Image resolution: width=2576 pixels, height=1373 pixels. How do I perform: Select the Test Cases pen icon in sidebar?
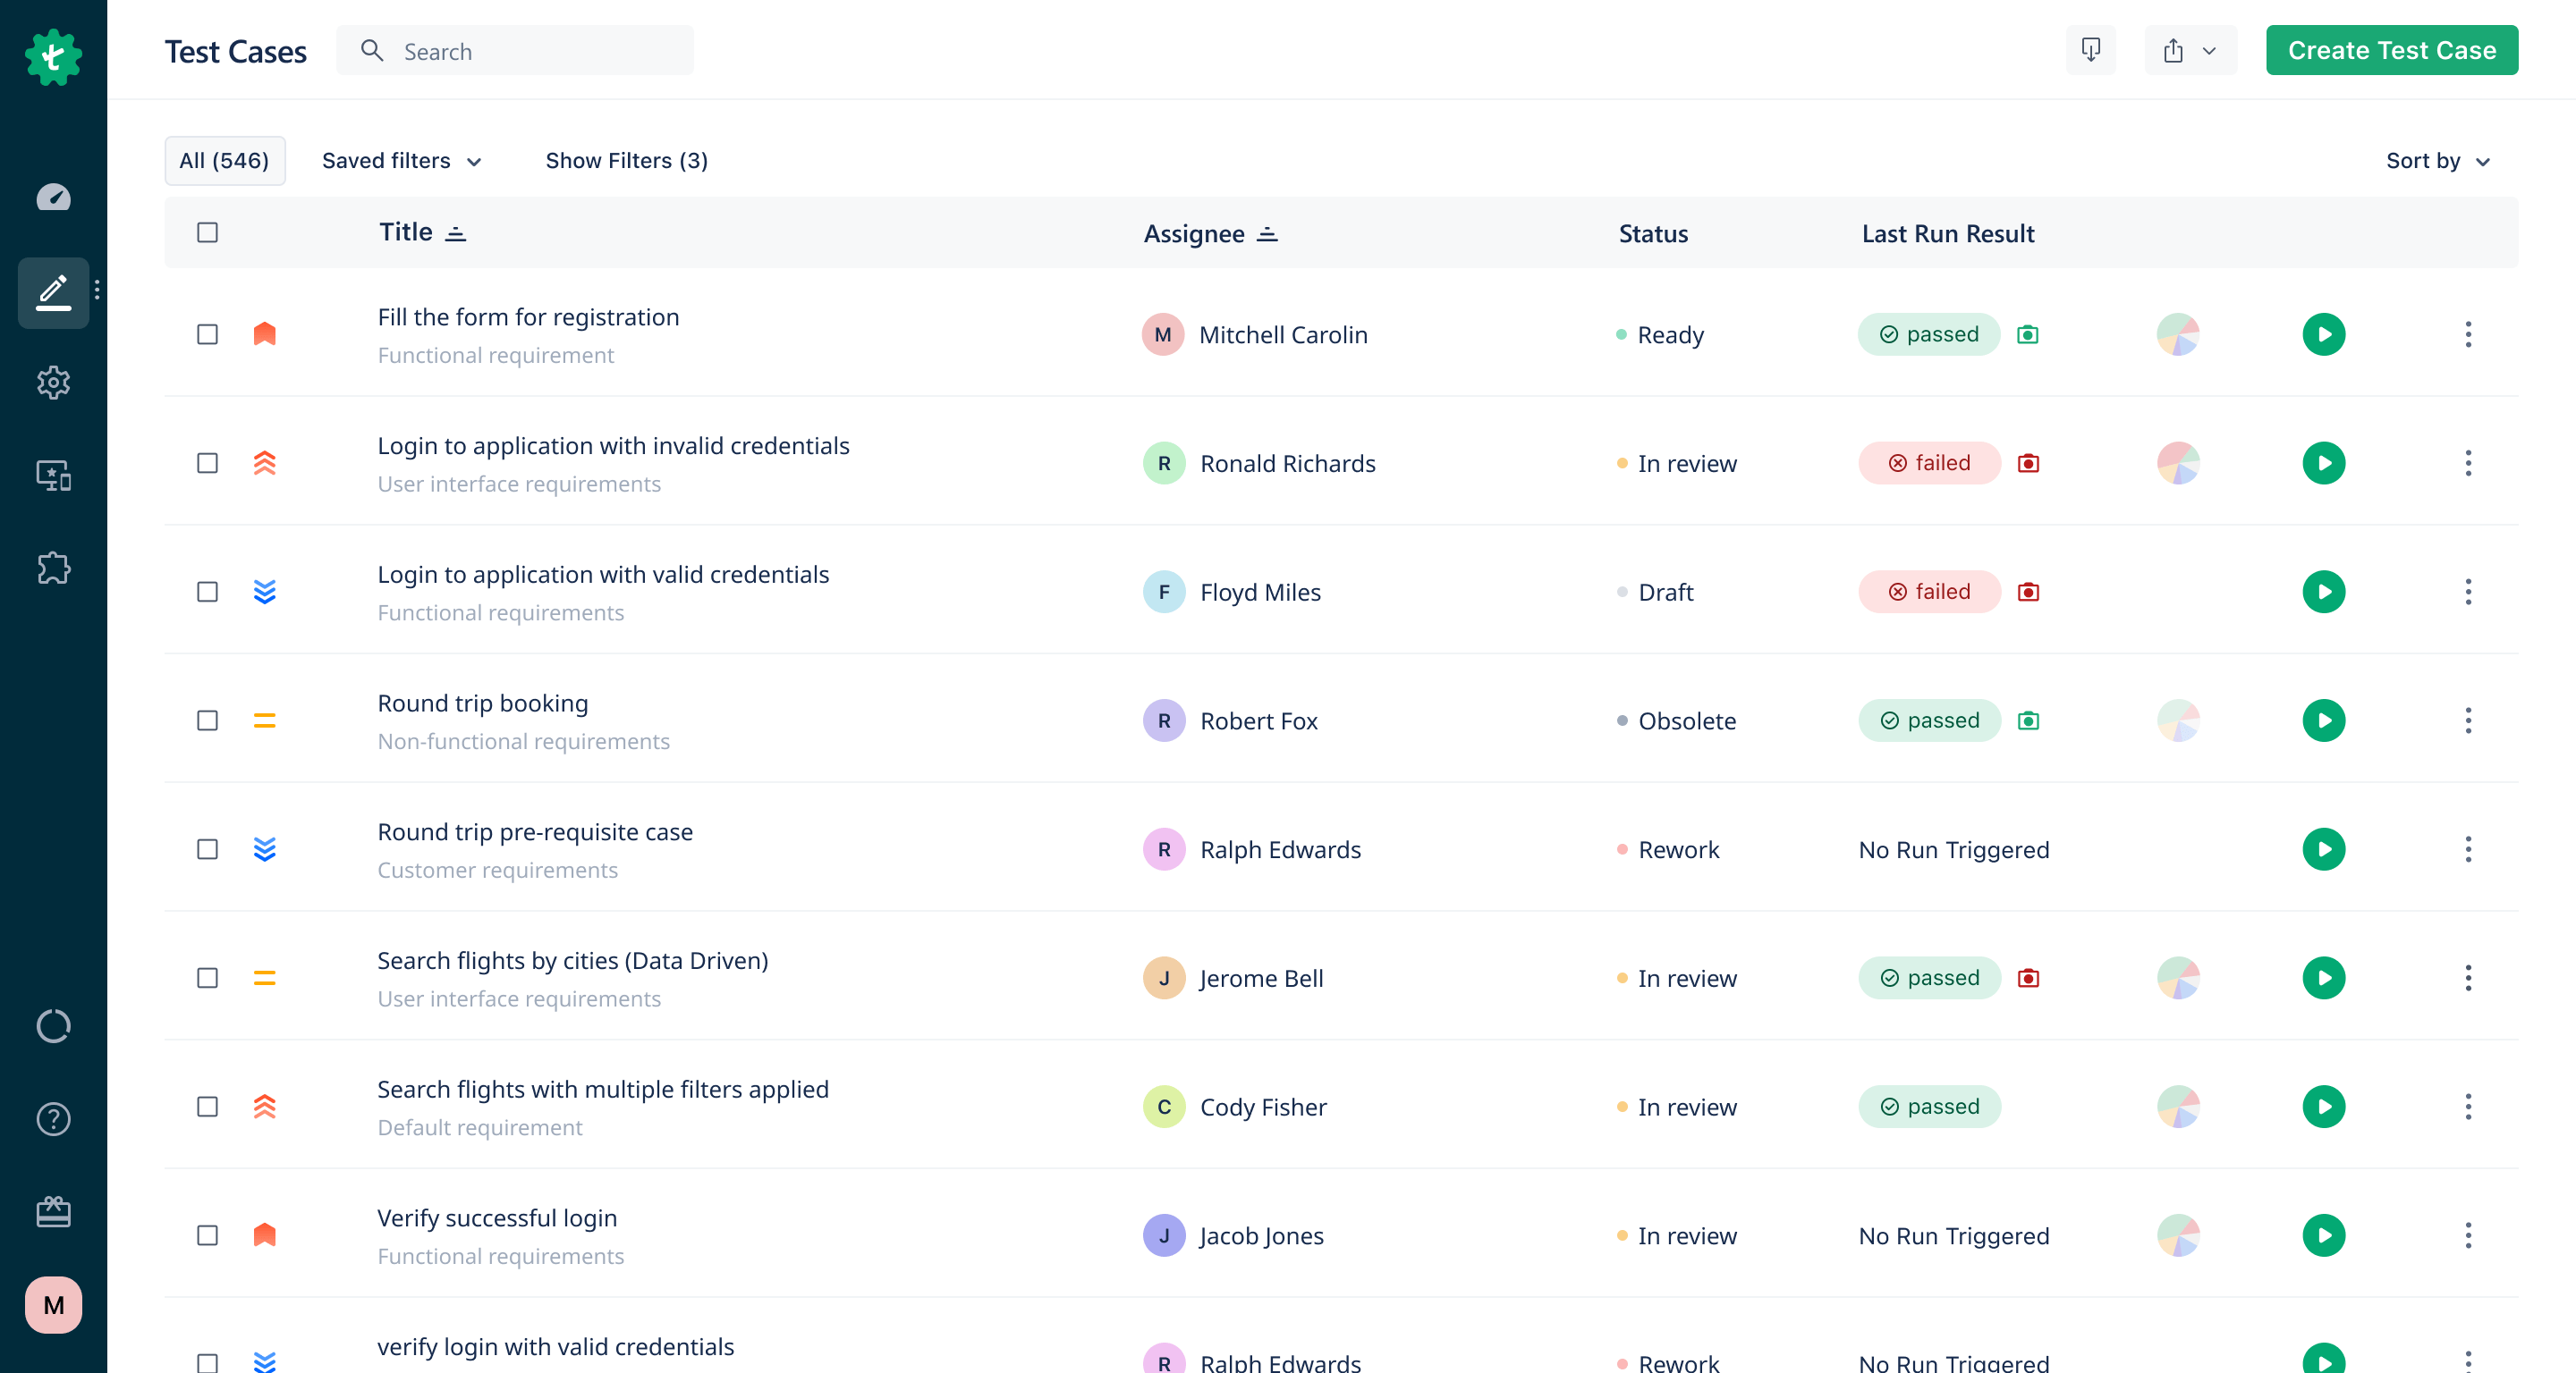pyautogui.click(x=53, y=291)
